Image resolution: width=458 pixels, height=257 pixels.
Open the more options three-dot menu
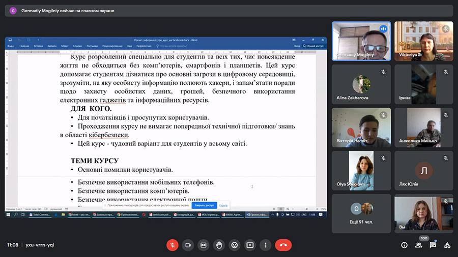click(x=265, y=245)
